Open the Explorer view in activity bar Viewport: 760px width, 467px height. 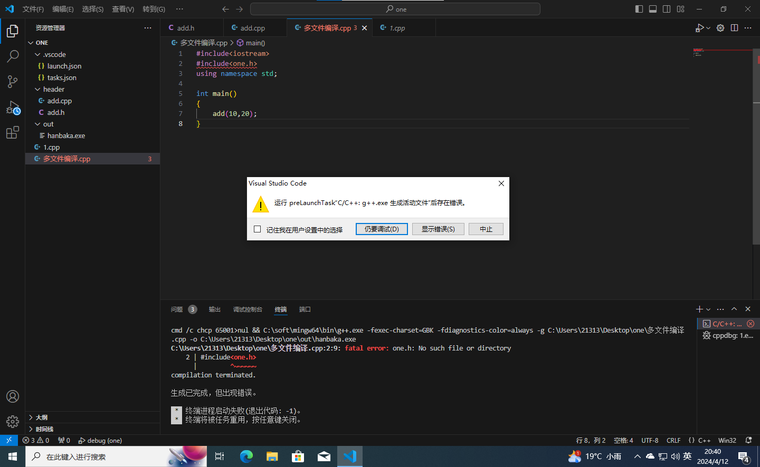[13, 31]
